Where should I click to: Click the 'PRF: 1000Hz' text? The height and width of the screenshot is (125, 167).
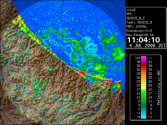(136, 27)
